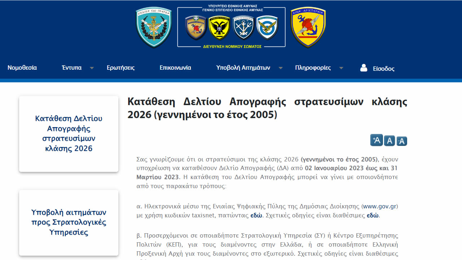Click the user icon beside Είσοδος
The height and width of the screenshot is (260, 462).
(364, 68)
